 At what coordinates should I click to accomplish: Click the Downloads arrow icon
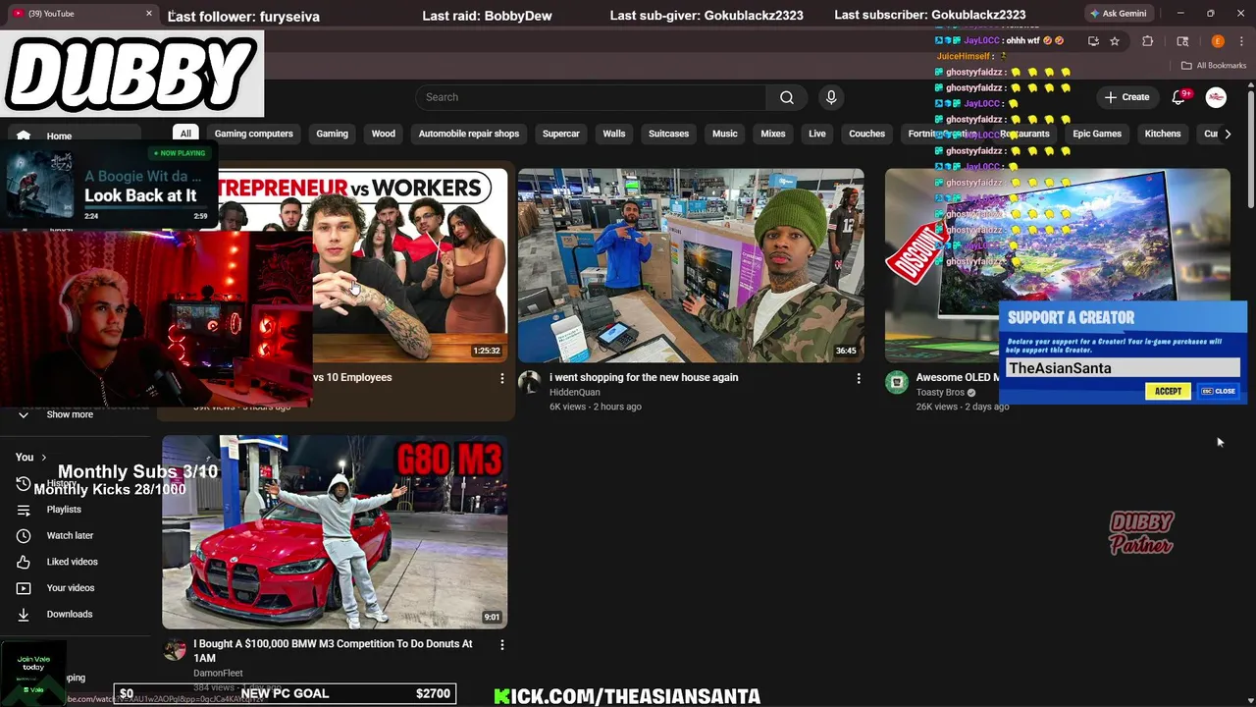tap(24, 614)
